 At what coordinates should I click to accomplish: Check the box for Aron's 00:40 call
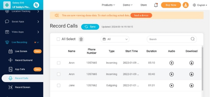coord(59,74)
